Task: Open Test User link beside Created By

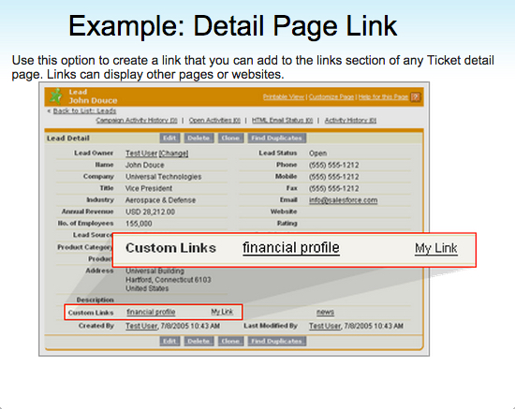Action: point(141,326)
